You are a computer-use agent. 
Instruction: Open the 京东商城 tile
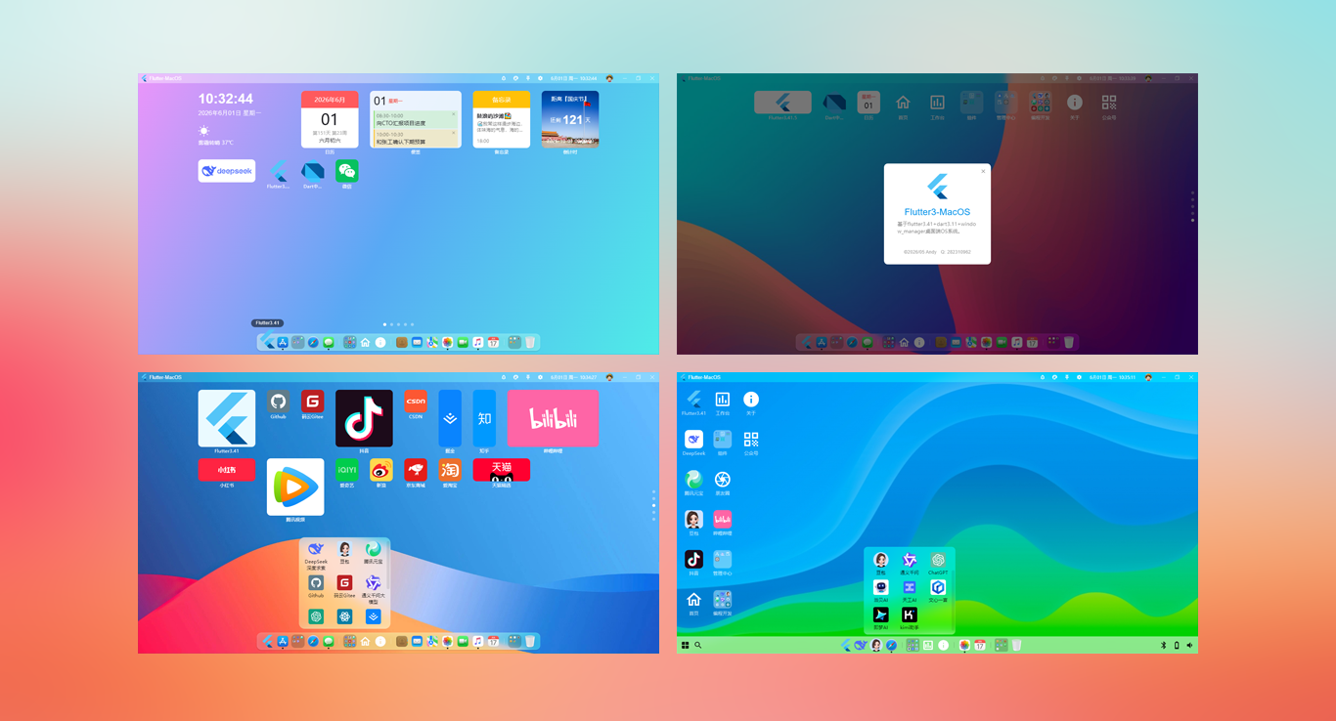[416, 470]
